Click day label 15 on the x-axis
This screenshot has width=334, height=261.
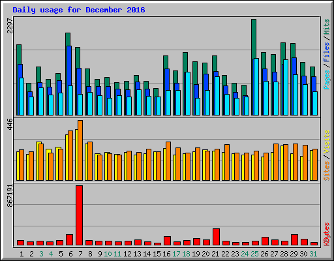[x=157, y=254]
